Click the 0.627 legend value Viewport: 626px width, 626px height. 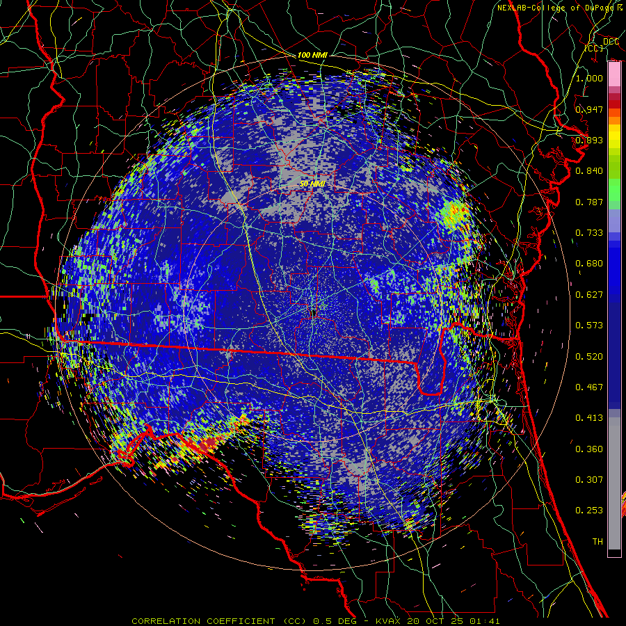(x=589, y=295)
